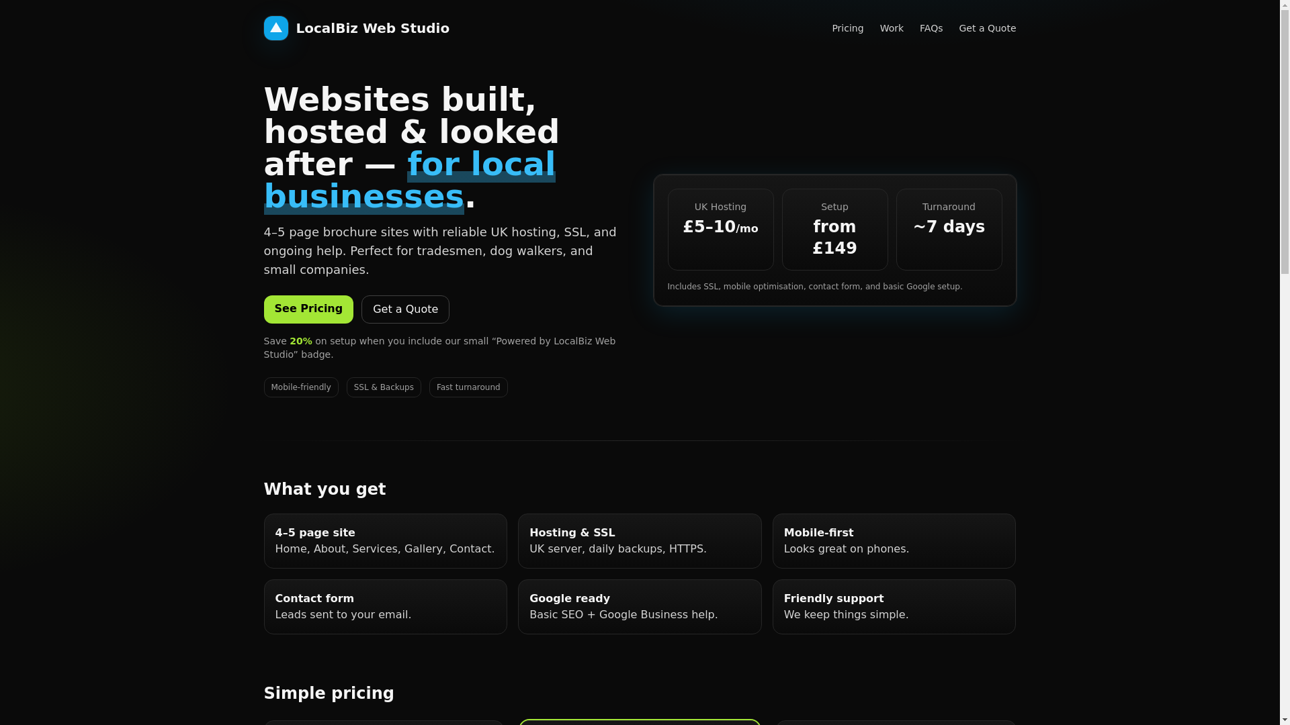Click the SSL & Backups tag pill
The image size is (1290, 725).
pyautogui.click(x=384, y=387)
